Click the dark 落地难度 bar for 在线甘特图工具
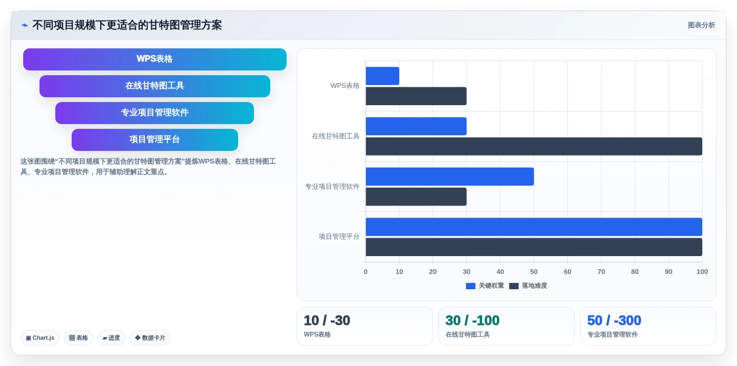 point(534,146)
